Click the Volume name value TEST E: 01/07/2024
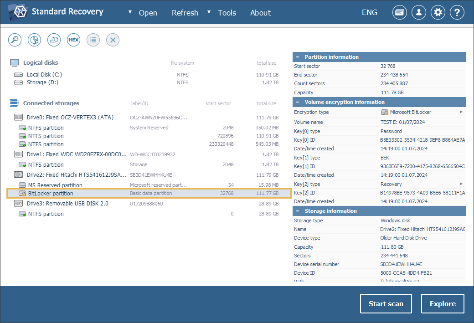This screenshot has height=323, width=474. pos(402,122)
